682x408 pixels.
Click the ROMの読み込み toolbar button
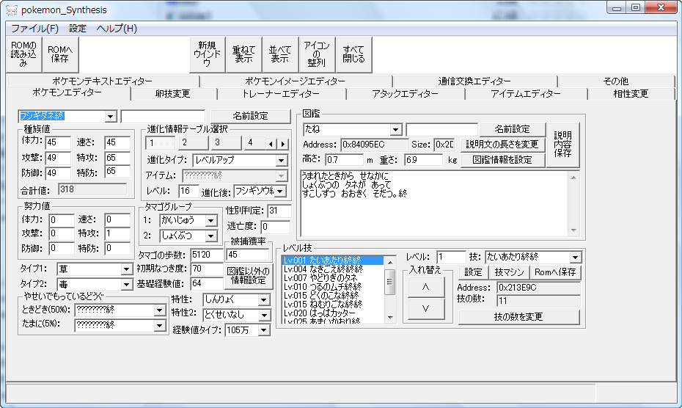[24, 54]
